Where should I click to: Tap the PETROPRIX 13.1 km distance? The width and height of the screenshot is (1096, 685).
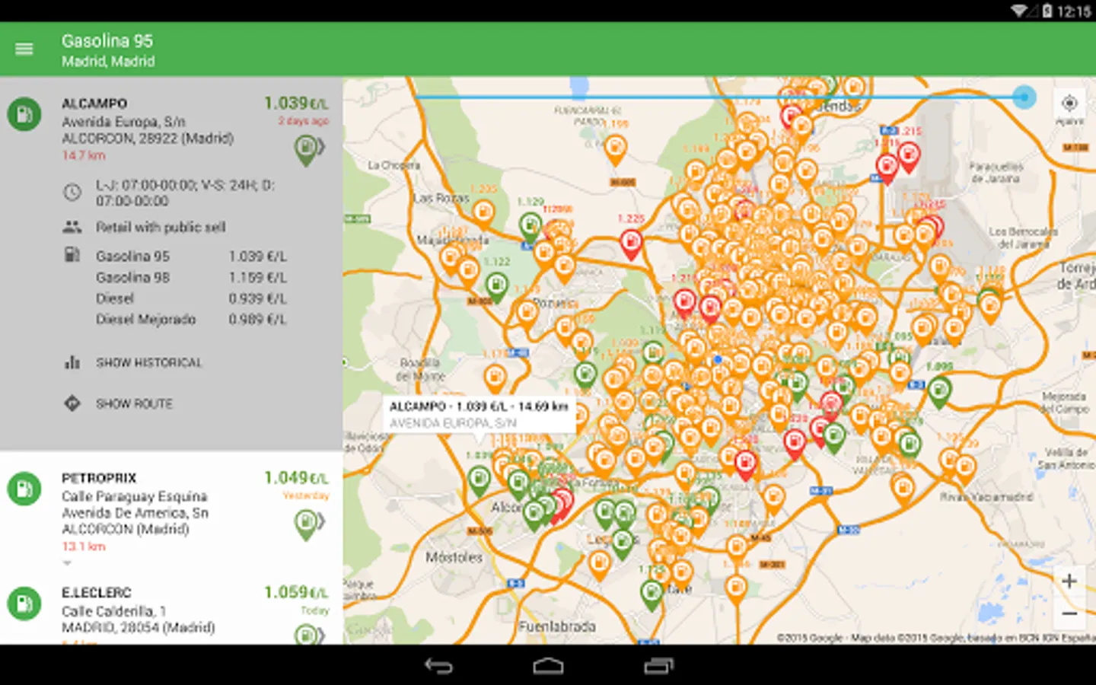pyautogui.click(x=84, y=546)
